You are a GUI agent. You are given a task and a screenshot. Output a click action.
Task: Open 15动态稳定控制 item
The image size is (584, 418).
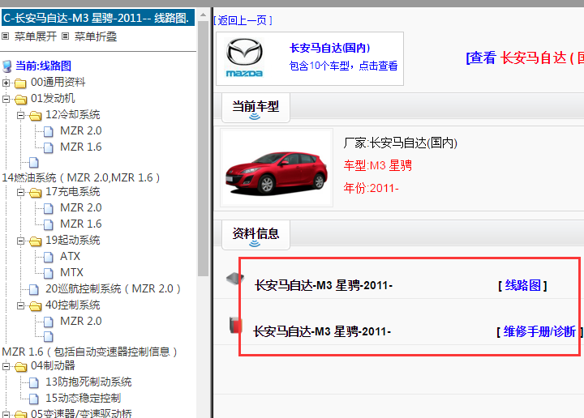83,399
